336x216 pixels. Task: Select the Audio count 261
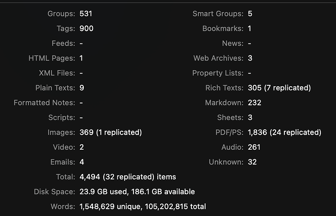(x=254, y=147)
